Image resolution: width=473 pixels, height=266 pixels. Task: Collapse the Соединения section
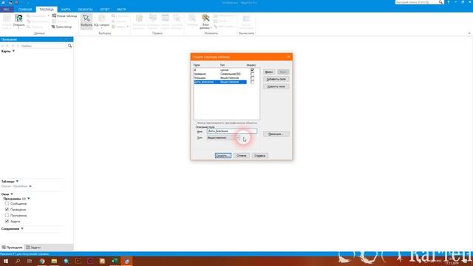[x=22, y=228]
